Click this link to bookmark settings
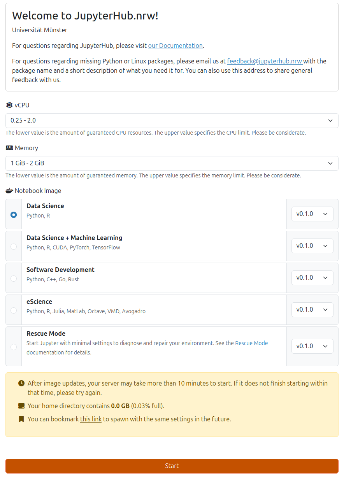The height and width of the screenshot is (477, 344). coord(91,419)
